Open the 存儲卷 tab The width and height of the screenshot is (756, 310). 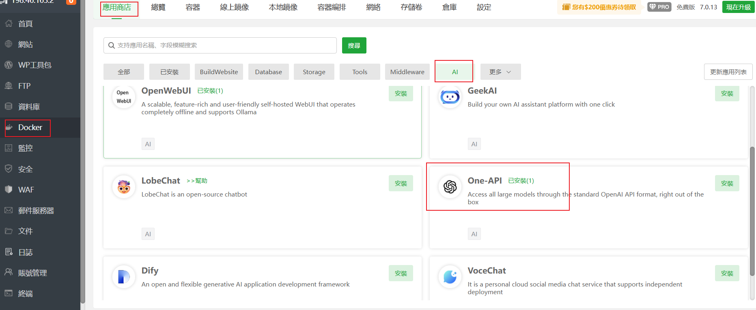(x=411, y=7)
